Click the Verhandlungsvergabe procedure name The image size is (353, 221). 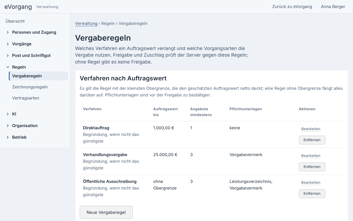[x=105, y=155]
